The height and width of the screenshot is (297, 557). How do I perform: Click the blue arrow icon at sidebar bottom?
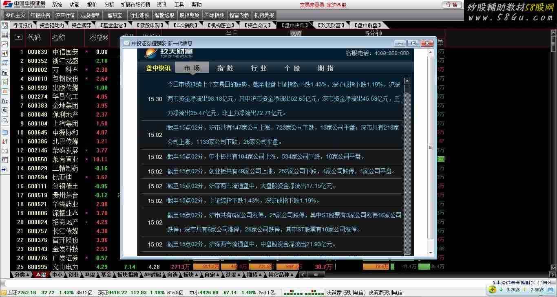click(x=5, y=170)
